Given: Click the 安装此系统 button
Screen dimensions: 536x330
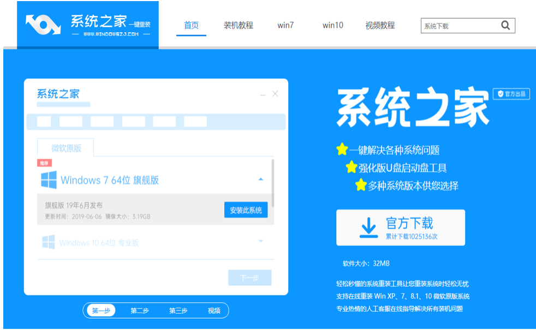Looking at the screenshot, I should 247,210.
